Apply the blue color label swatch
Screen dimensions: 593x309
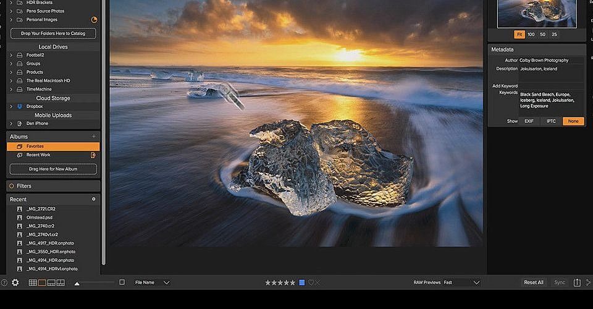302,282
